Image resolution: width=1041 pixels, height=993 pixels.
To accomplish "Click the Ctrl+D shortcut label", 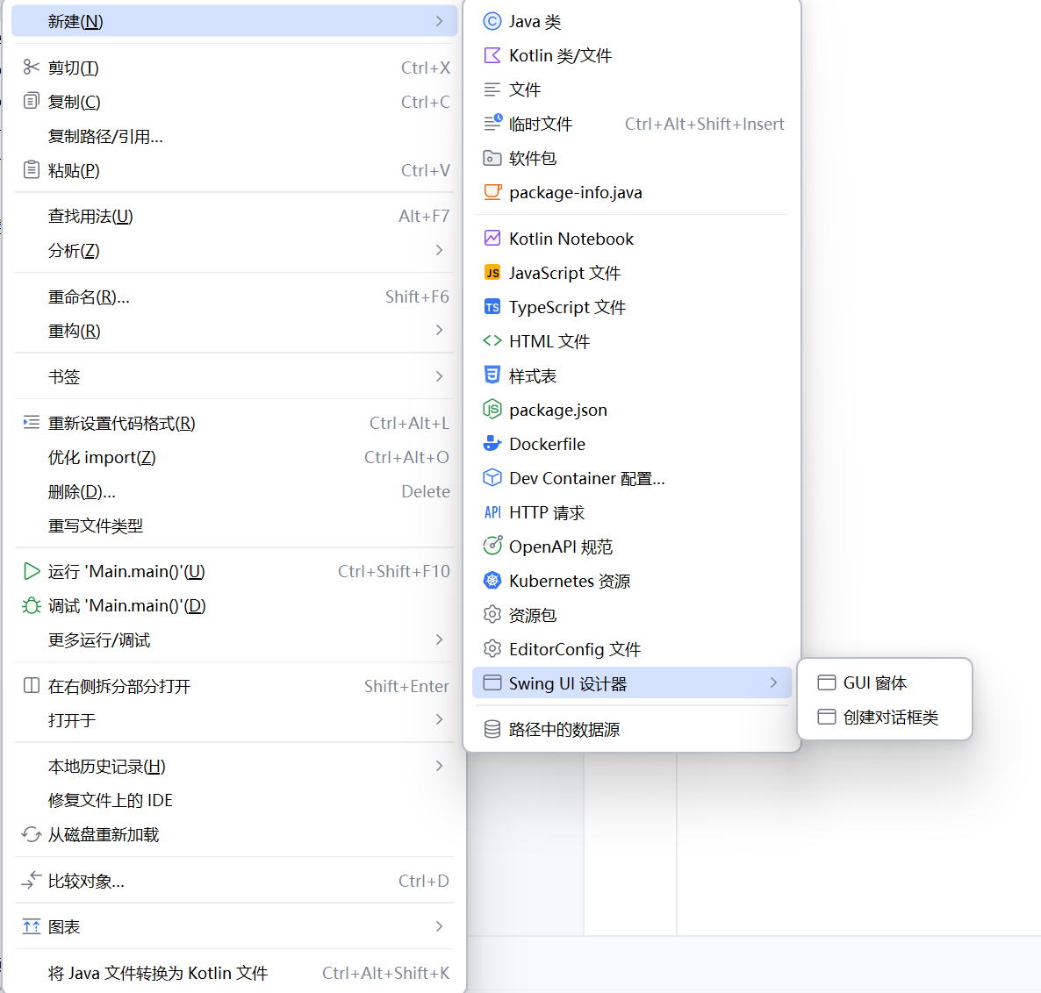I will tap(424, 881).
